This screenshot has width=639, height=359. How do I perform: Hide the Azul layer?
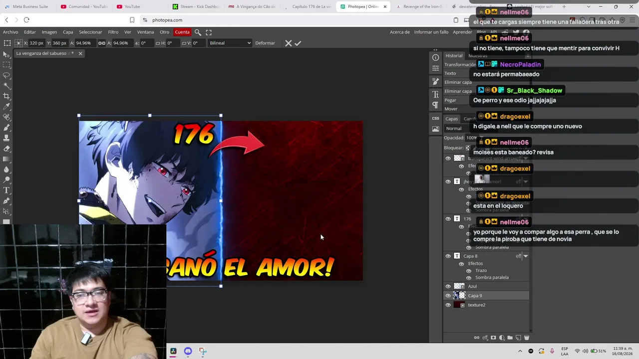tap(448, 286)
